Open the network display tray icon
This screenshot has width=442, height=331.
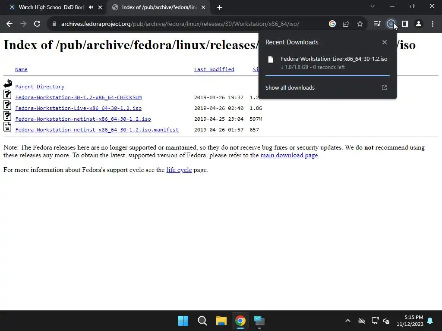pyautogui.click(x=375, y=321)
